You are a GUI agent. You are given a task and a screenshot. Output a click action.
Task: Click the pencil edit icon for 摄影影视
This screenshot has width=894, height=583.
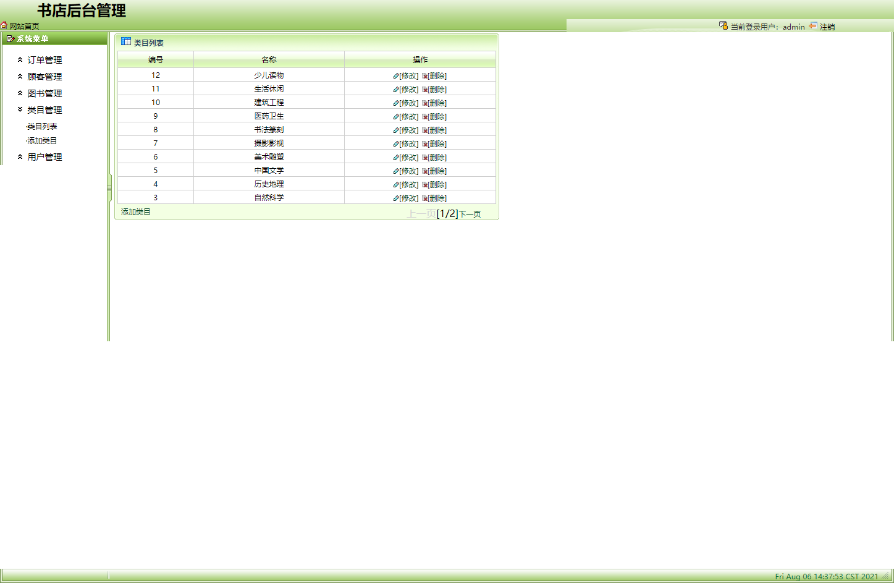click(396, 144)
